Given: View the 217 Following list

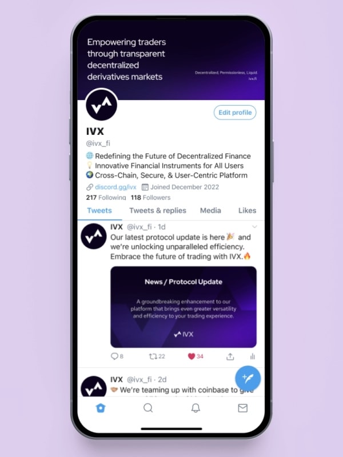Looking at the screenshot, I should click(106, 197).
